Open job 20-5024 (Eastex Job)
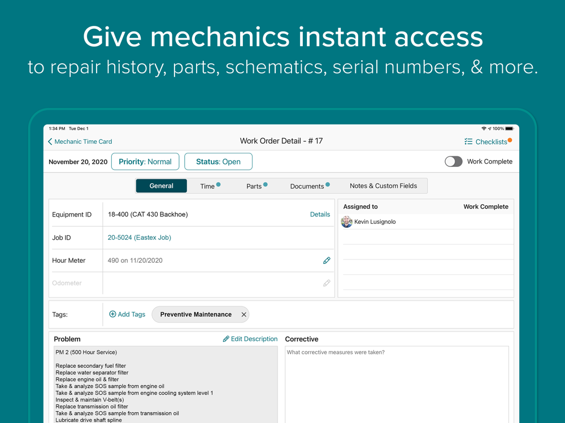 (140, 237)
